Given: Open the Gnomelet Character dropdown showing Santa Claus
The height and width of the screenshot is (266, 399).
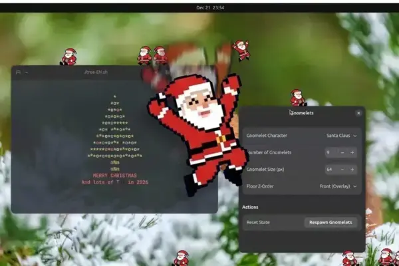Looking at the screenshot, I should (x=342, y=136).
